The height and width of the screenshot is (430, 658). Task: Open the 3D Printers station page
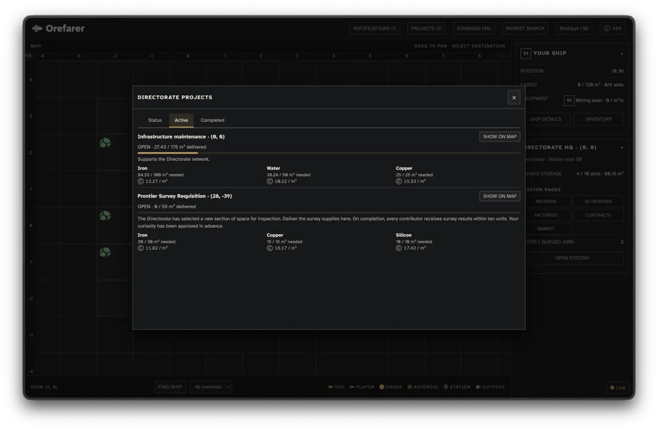598,201
